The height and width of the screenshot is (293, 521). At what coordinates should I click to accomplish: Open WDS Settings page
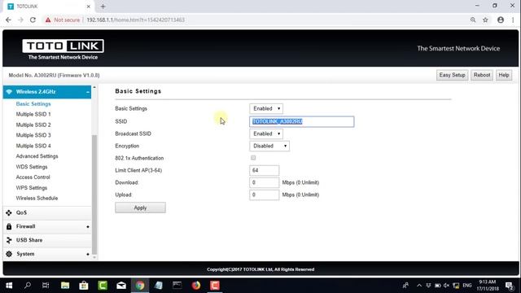coord(32,167)
